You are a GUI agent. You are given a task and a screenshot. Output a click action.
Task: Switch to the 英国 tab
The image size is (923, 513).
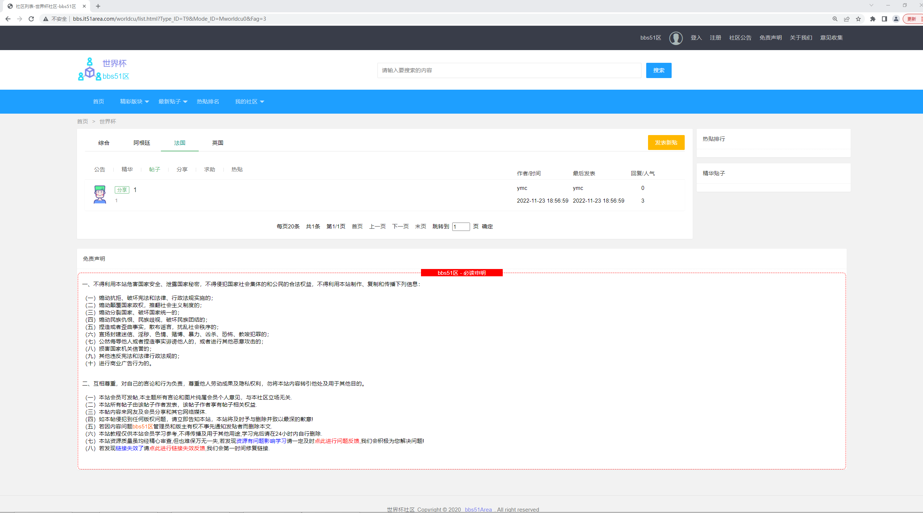click(x=218, y=143)
